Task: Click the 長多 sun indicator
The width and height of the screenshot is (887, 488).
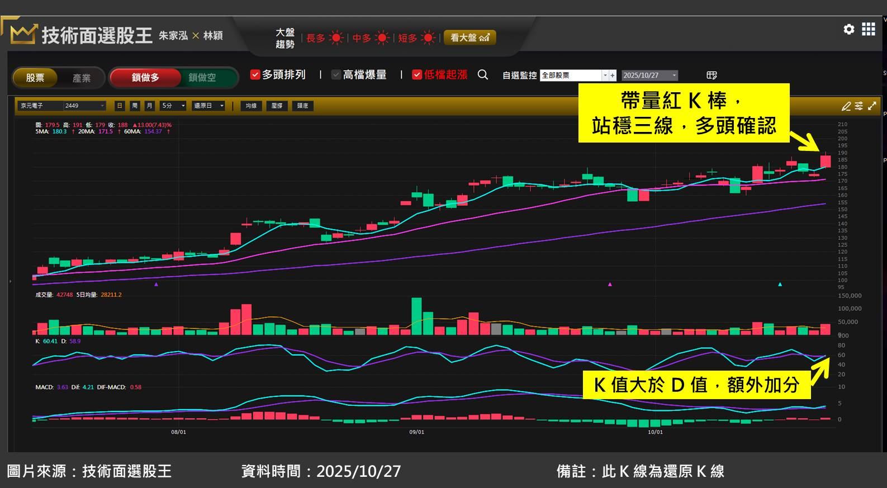Action: coord(336,38)
